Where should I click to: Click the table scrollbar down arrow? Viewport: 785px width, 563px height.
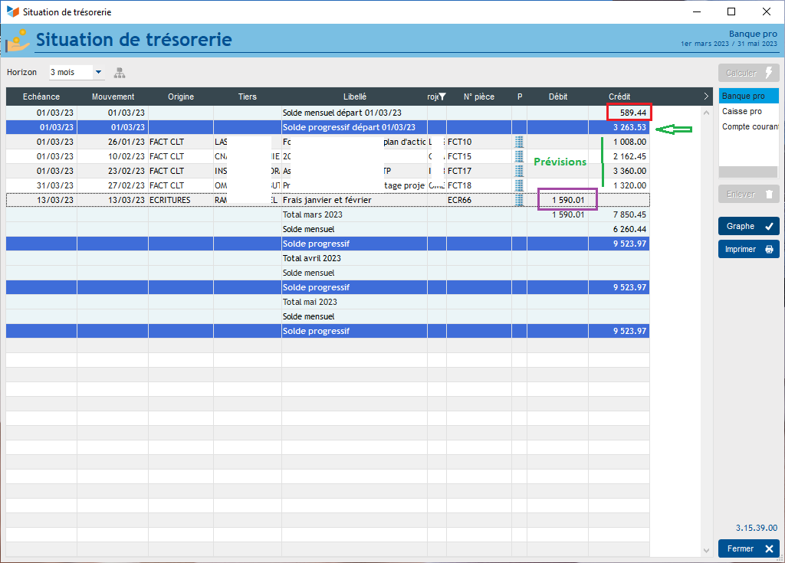(x=706, y=550)
